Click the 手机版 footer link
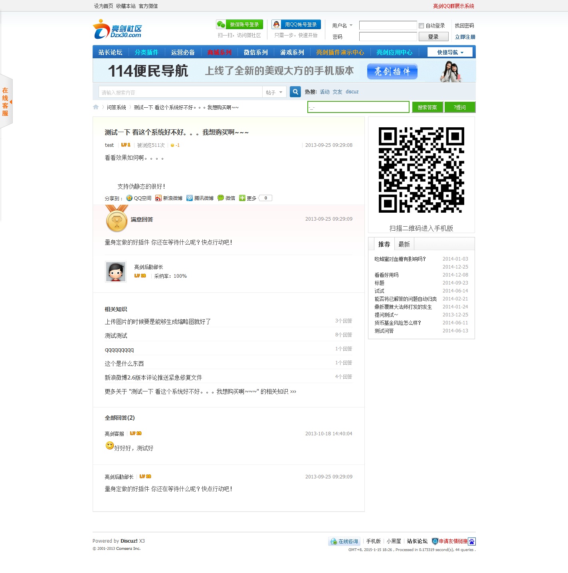 click(x=374, y=541)
